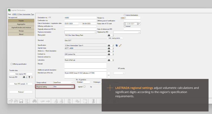Viewport: 212px width, 114px height.
Task: Click the 'Add. mixing plants ...' button
Action: (115, 38)
